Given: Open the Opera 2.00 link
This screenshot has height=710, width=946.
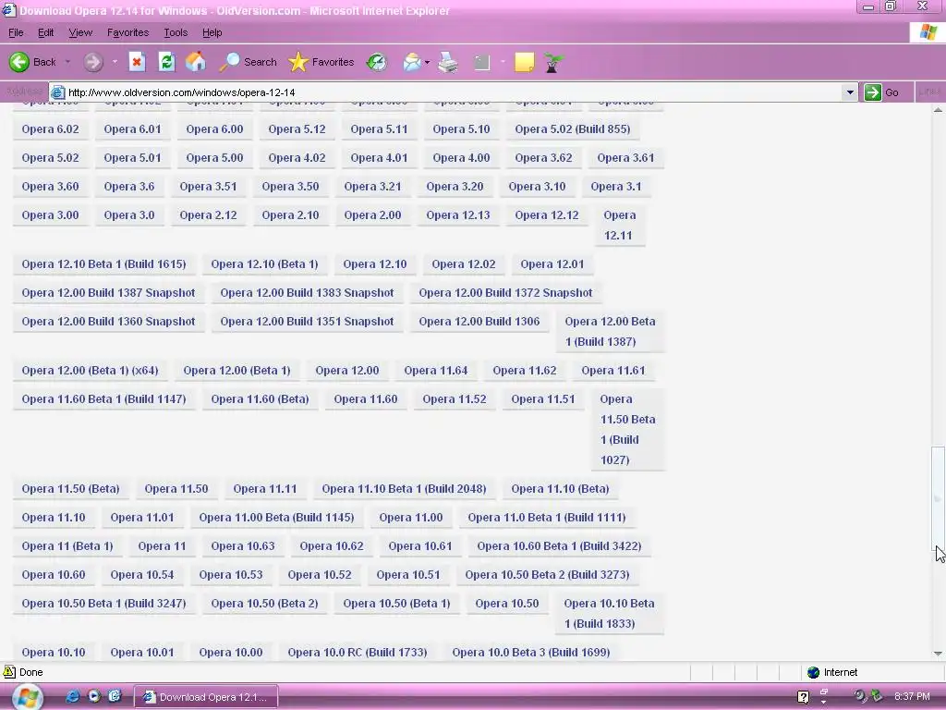Looking at the screenshot, I should point(372,214).
